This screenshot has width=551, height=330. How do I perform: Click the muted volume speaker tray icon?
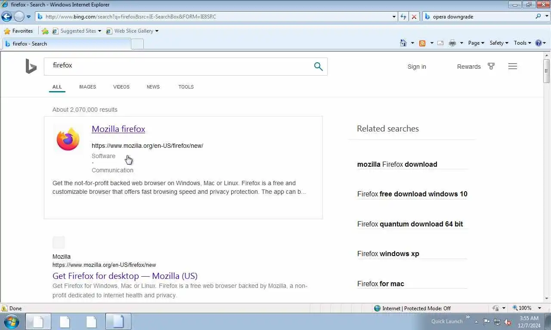508,321
